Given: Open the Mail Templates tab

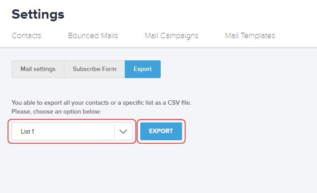Looking at the screenshot, I should pyautogui.click(x=250, y=35).
